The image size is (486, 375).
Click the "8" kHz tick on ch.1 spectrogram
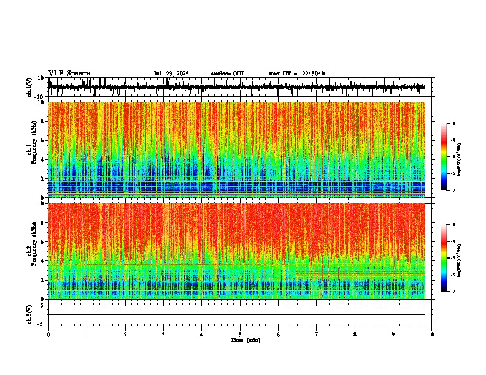point(42,121)
